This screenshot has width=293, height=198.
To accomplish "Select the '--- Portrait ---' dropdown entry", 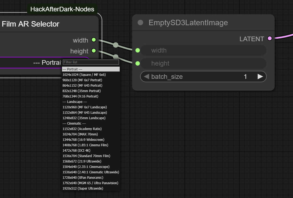I will (x=91, y=69).
